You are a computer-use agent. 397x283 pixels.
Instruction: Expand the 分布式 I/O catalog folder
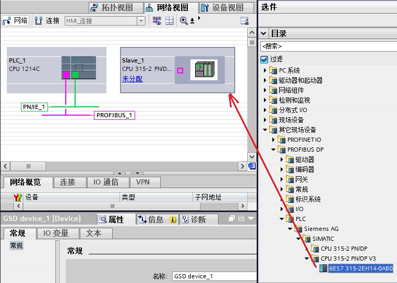click(265, 110)
